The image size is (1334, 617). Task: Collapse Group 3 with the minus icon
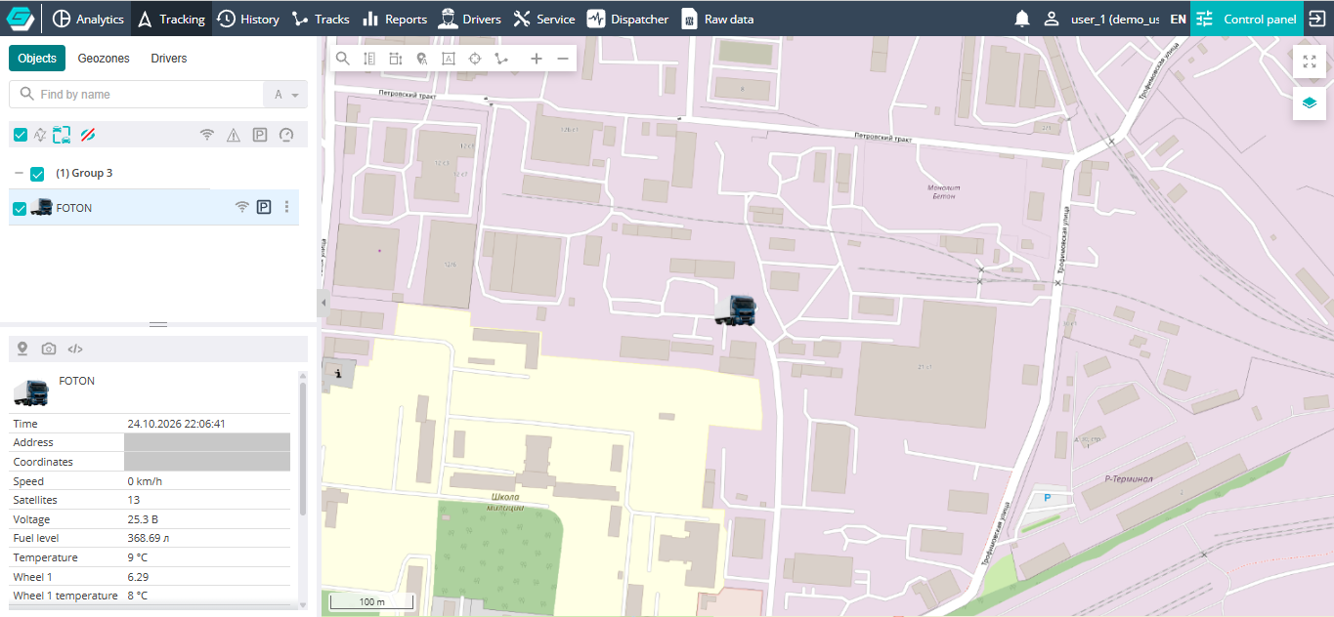pos(18,174)
